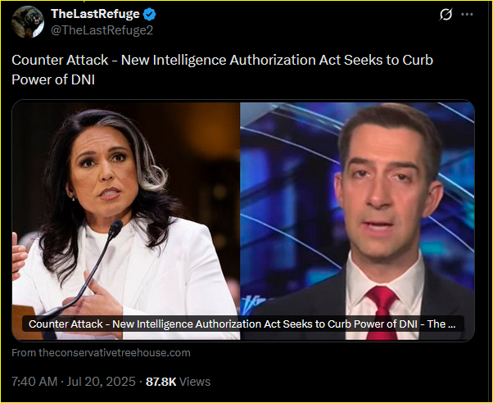Click the Jul 20, 2025 date
493x403 pixels.
(102, 382)
